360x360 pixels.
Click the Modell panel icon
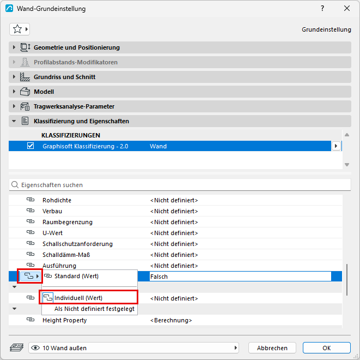(25, 92)
